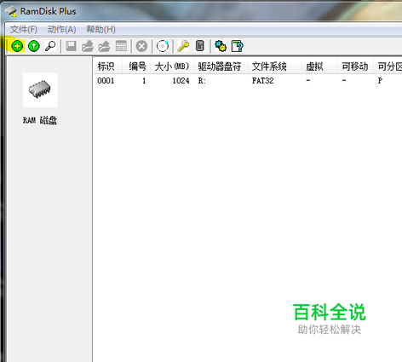Click the RamDisk Plus title bar app icon
402x362 pixels.
point(11,11)
